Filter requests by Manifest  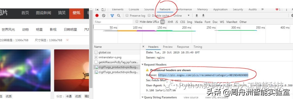click(x=232, y=22)
